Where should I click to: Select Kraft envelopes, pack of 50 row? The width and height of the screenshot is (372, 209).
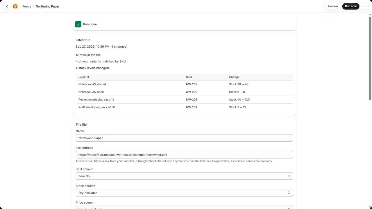(x=184, y=107)
